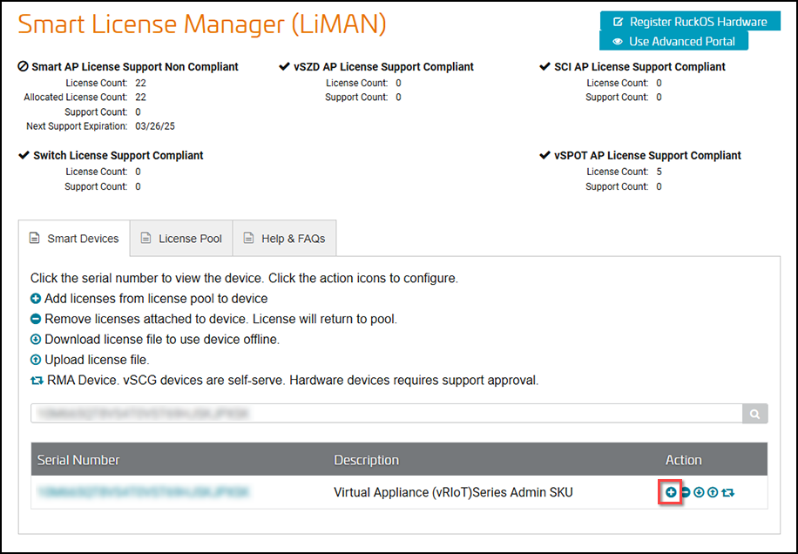
Task: Click the download license file icon in Action column
Action: 699,492
